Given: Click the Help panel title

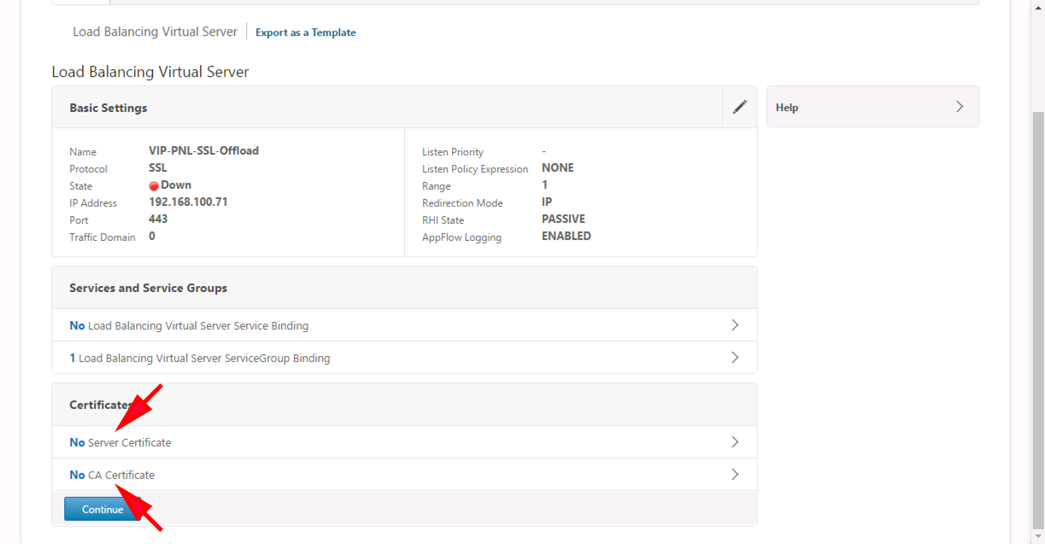Looking at the screenshot, I should [x=787, y=108].
